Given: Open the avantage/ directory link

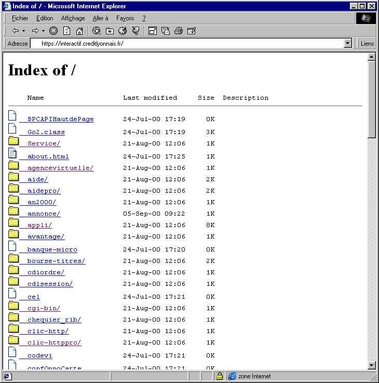Looking at the screenshot, I should pos(46,236).
